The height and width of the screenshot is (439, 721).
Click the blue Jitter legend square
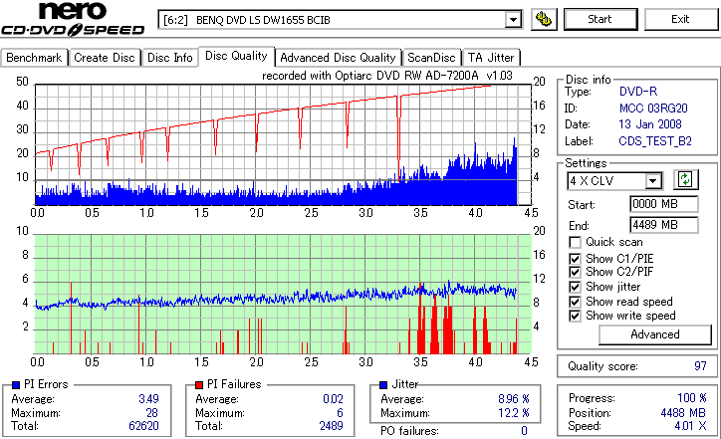383,385
